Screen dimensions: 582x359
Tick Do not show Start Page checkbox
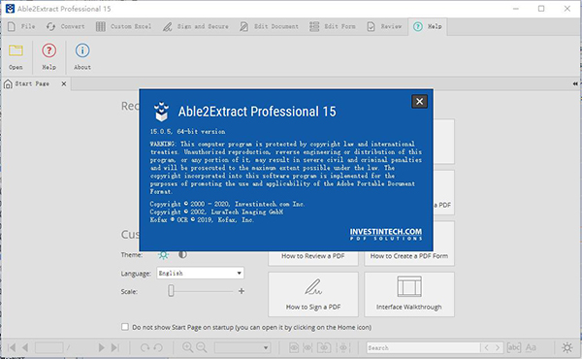[125, 327]
